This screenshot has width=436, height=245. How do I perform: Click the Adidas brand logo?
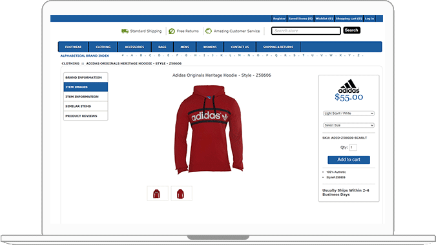click(x=349, y=86)
